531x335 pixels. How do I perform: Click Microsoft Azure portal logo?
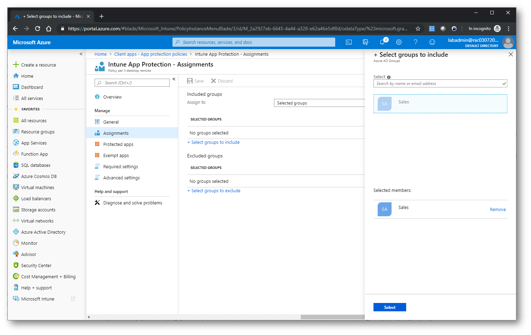pyautogui.click(x=32, y=42)
